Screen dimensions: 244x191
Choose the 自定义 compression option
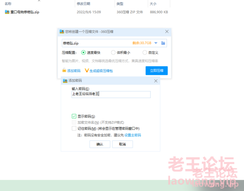coord(145,52)
